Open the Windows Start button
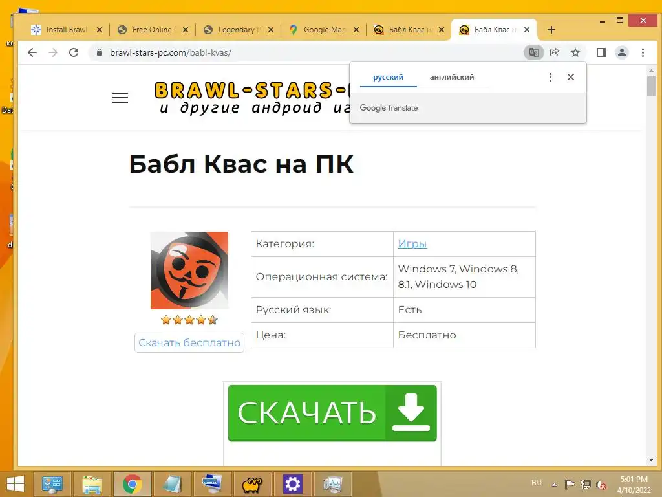The width and height of the screenshot is (662, 497). [16, 484]
